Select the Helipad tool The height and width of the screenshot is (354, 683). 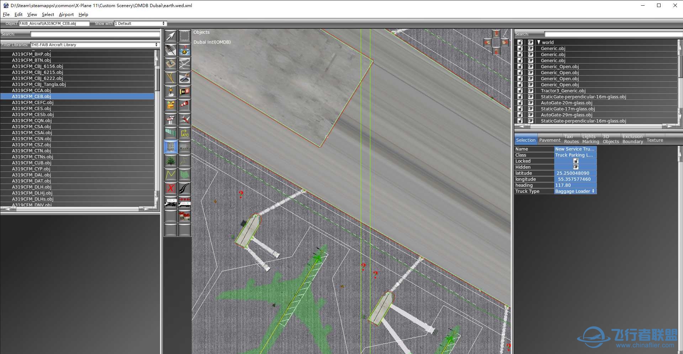coord(171,64)
